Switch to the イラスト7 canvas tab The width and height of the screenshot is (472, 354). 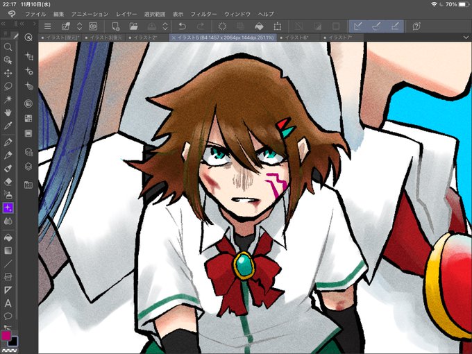point(342,37)
